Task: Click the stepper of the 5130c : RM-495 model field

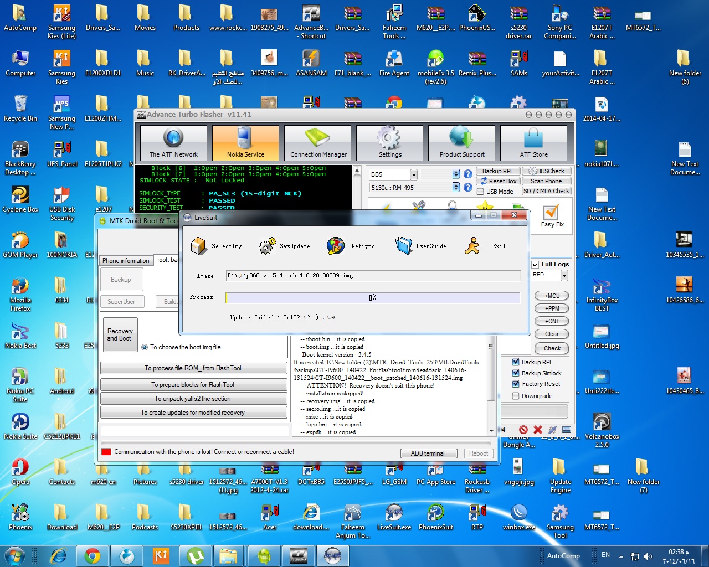Action: pos(456,188)
